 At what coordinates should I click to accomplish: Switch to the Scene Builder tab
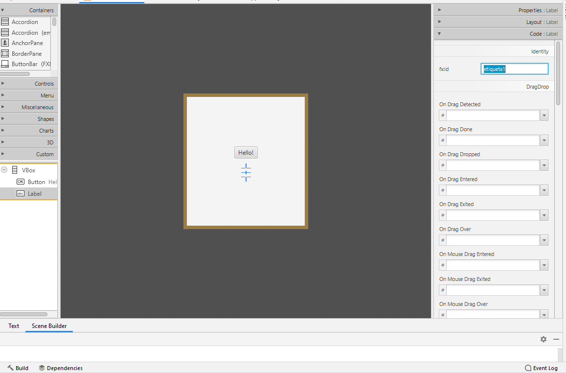49,326
